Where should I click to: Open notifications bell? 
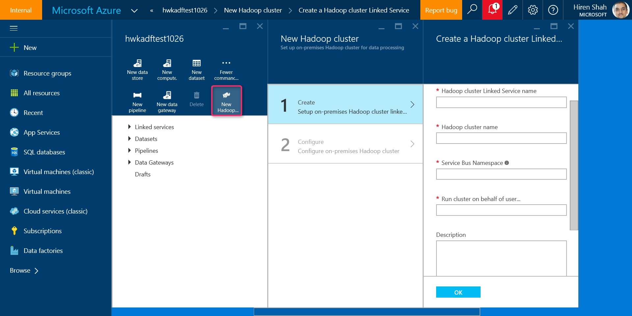(492, 10)
